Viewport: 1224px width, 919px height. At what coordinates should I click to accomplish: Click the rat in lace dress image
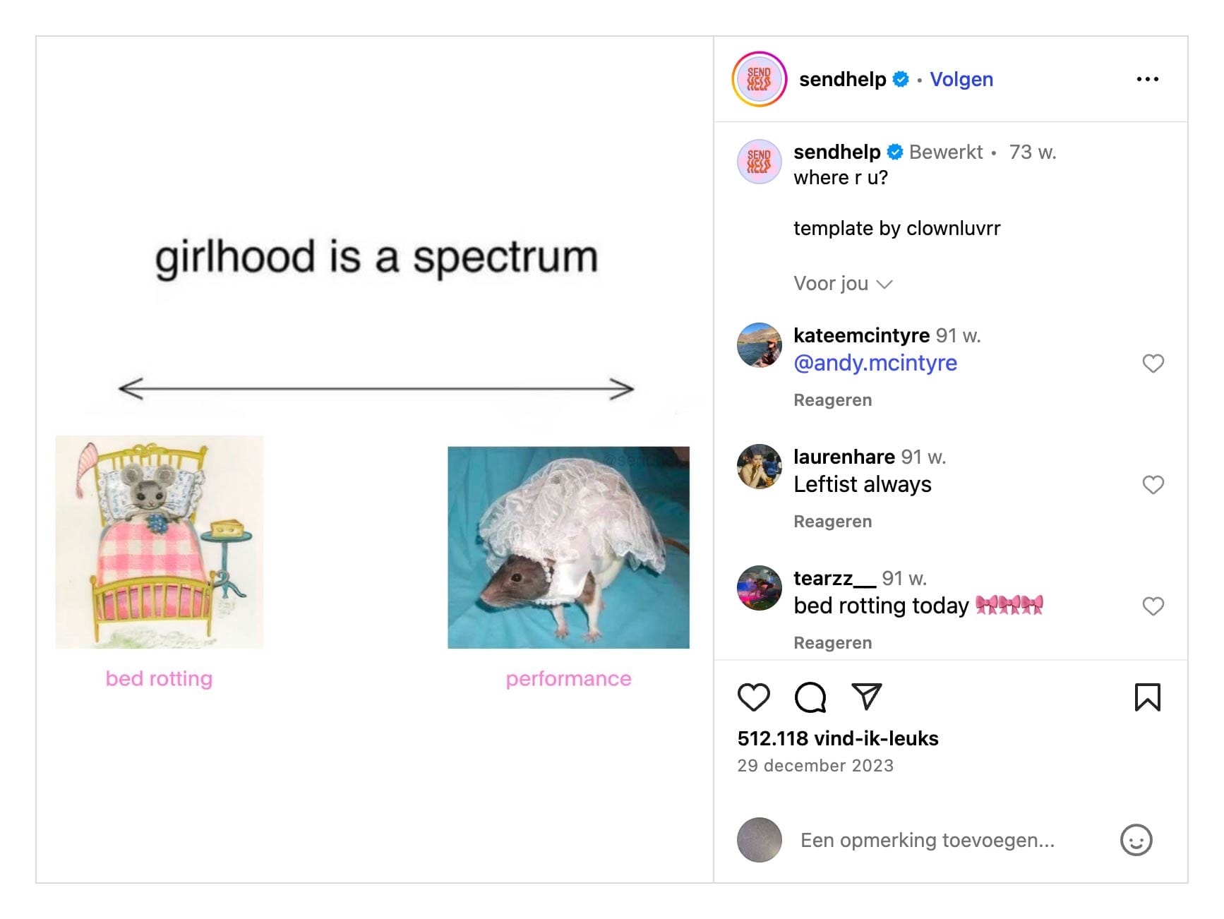[568, 547]
